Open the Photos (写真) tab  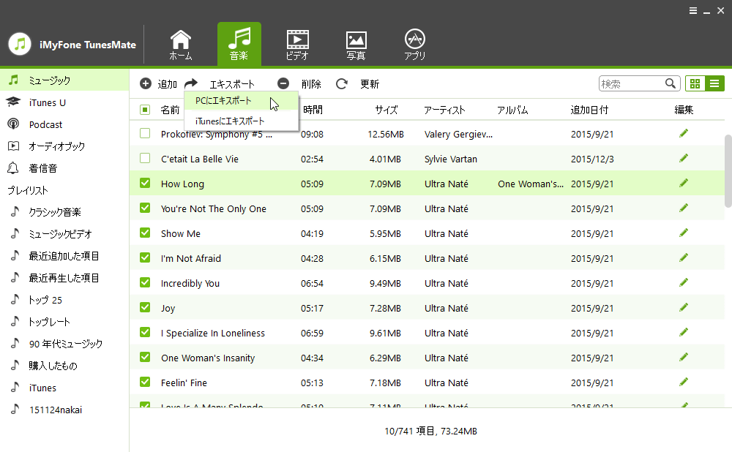pos(356,45)
